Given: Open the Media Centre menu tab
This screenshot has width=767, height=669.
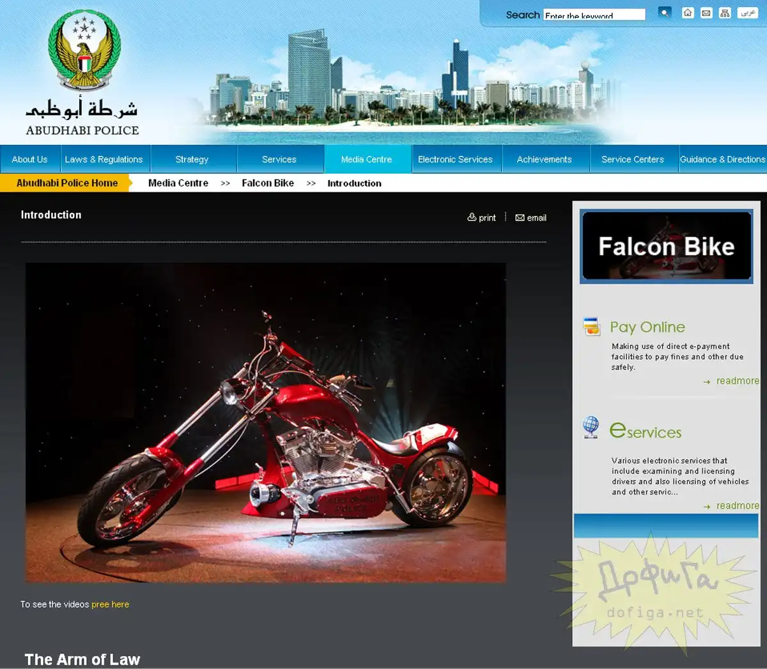Looking at the screenshot, I should [366, 159].
